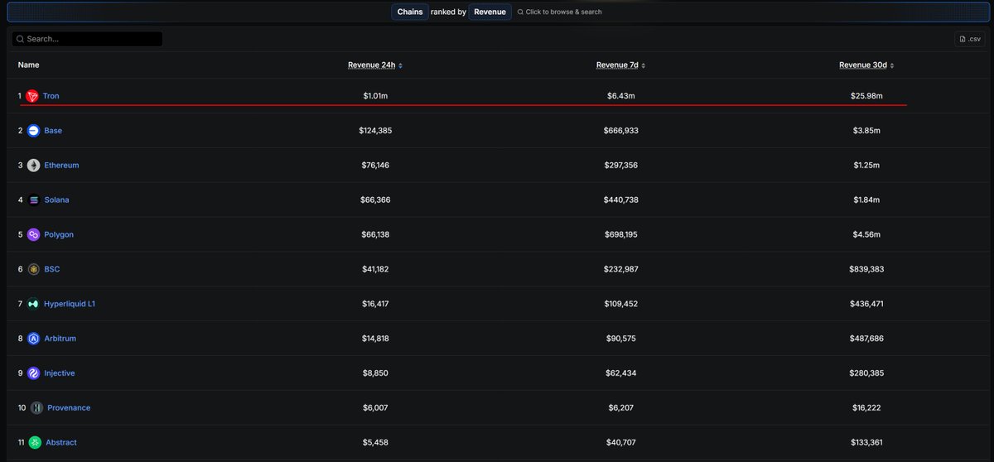This screenshot has width=994, height=462.
Task: Select Provenance 7d revenue $6,207
Action: point(620,408)
